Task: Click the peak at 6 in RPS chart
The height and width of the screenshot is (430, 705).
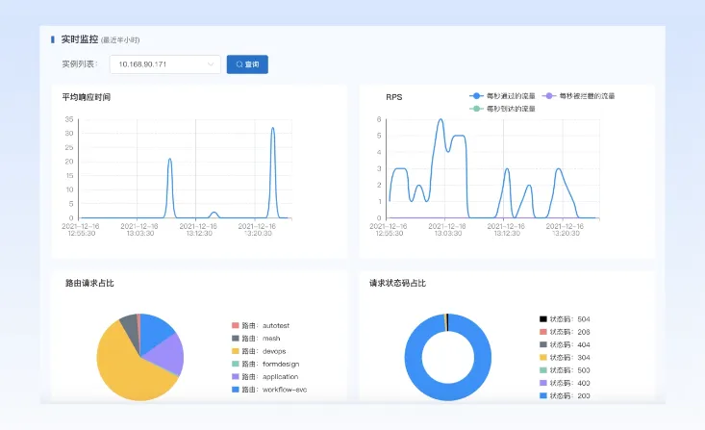Action: [441, 120]
